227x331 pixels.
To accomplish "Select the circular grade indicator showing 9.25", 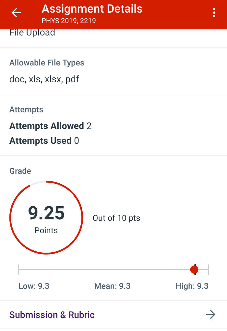I will 46,218.
